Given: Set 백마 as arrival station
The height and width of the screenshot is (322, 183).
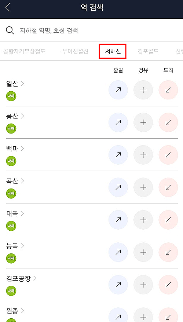Looking at the screenshot, I should [168, 155].
